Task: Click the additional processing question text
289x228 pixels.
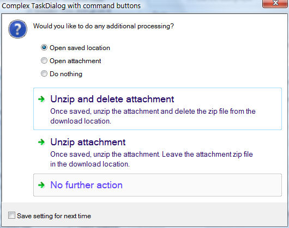Action: click(104, 26)
